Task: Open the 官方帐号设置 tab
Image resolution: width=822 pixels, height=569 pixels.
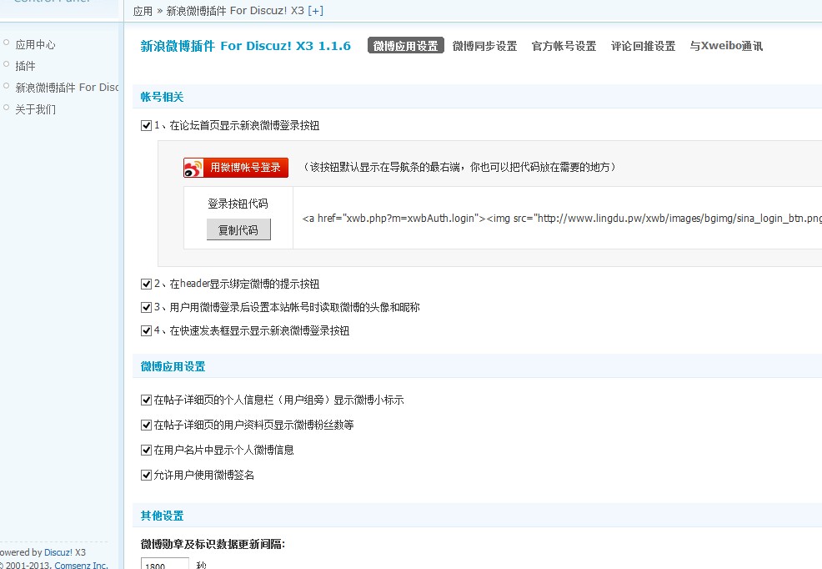Action: pyautogui.click(x=564, y=46)
